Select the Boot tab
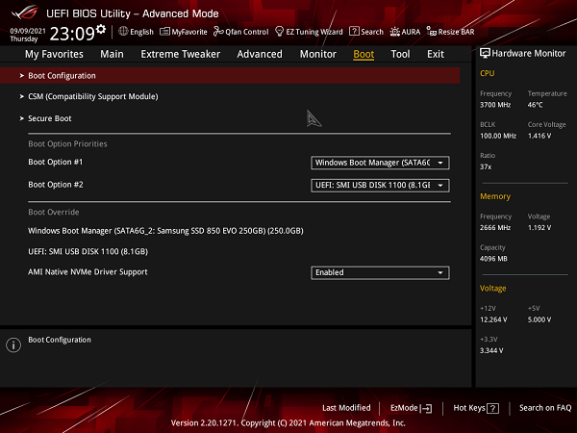This screenshot has width=577, height=433. [364, 54]
